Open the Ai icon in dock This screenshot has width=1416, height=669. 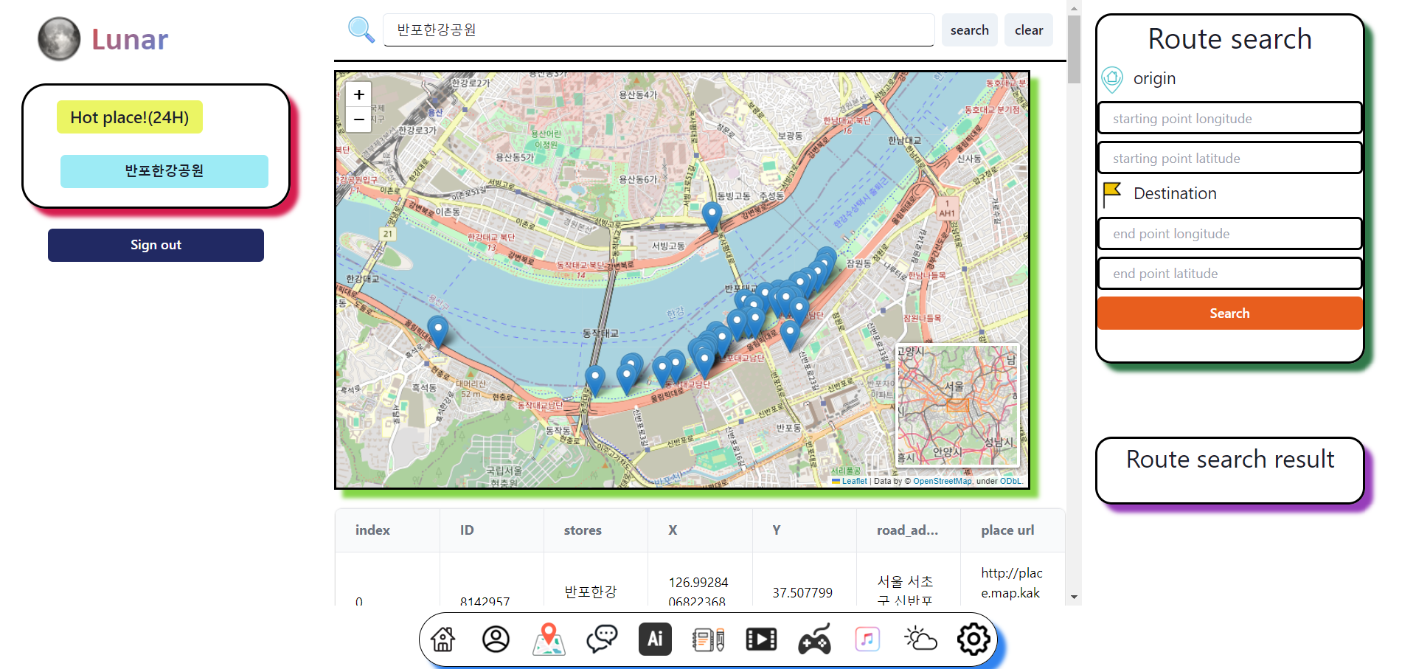pyautogui.click(x=655, y=639)
